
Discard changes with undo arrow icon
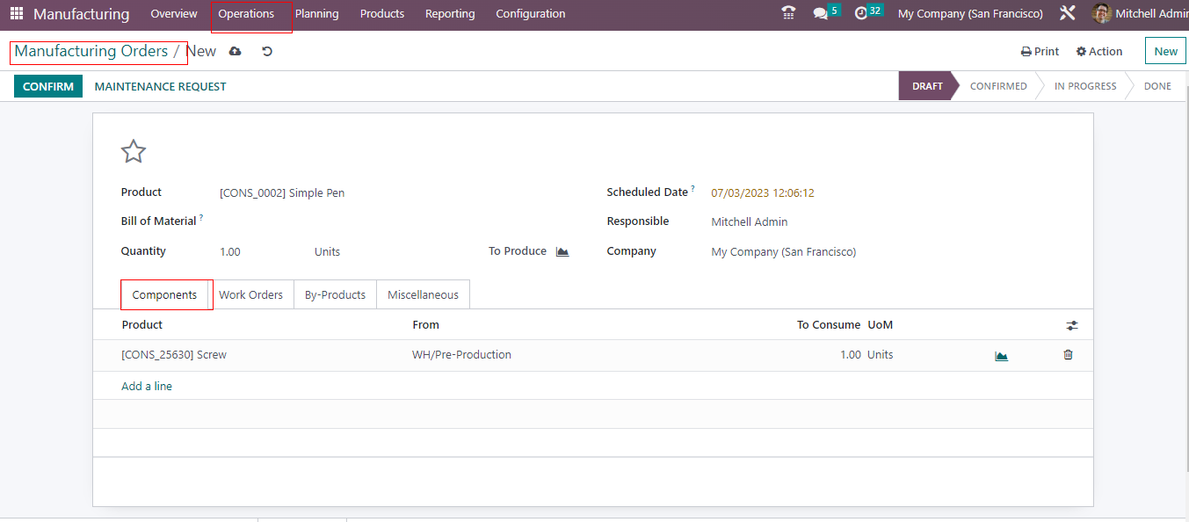click(x=267, y=52)
